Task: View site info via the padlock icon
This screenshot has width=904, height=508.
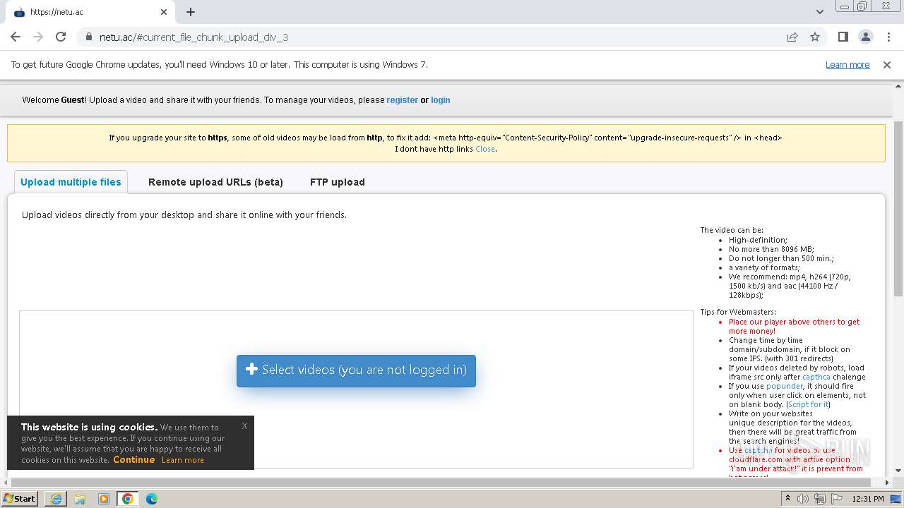Action: point(89,37)
